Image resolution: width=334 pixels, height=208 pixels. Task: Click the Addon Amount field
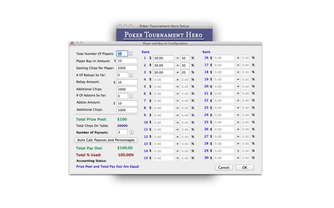click(127, 103)
